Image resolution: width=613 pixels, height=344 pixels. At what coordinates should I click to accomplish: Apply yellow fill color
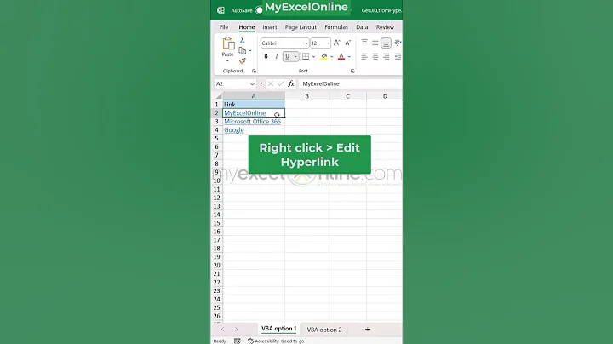[x=324, y=57]
